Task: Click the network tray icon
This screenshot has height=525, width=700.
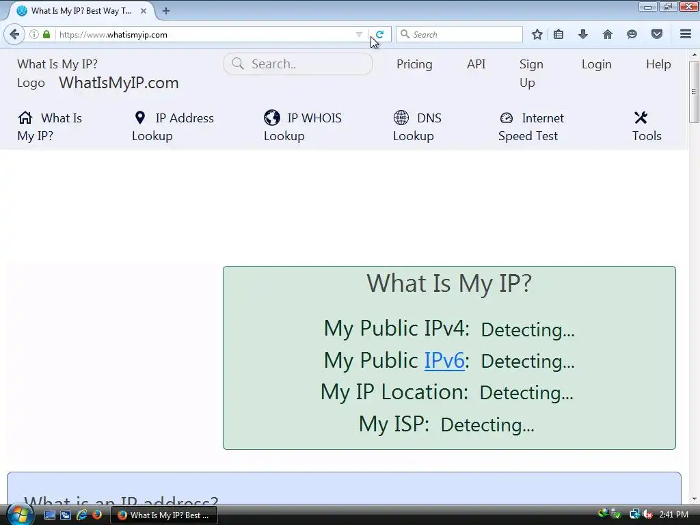Action: tap(634, 515)
